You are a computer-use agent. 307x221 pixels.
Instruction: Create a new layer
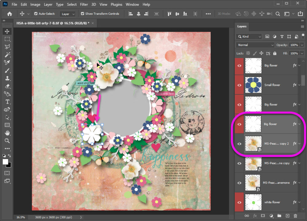click(287, 216)
